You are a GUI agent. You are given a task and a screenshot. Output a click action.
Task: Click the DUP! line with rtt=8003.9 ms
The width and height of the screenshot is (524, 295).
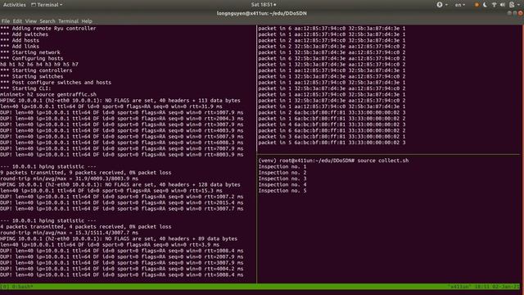(122, 155)
